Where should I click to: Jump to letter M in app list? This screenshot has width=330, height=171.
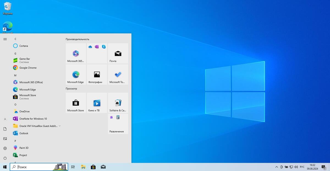15,75
